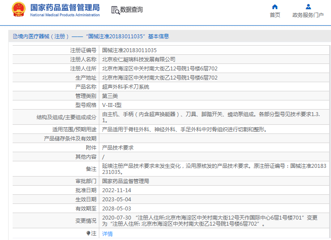Select approval date 2022-11-14

tap(117, 190)
